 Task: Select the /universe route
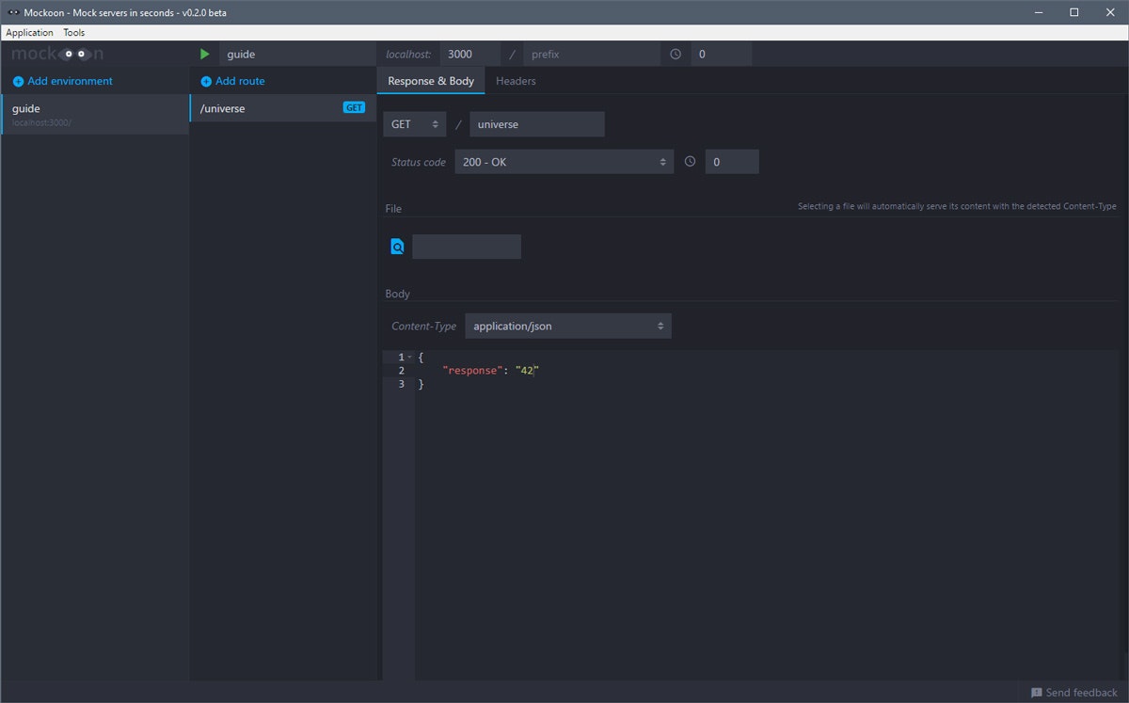coord(283,108)
